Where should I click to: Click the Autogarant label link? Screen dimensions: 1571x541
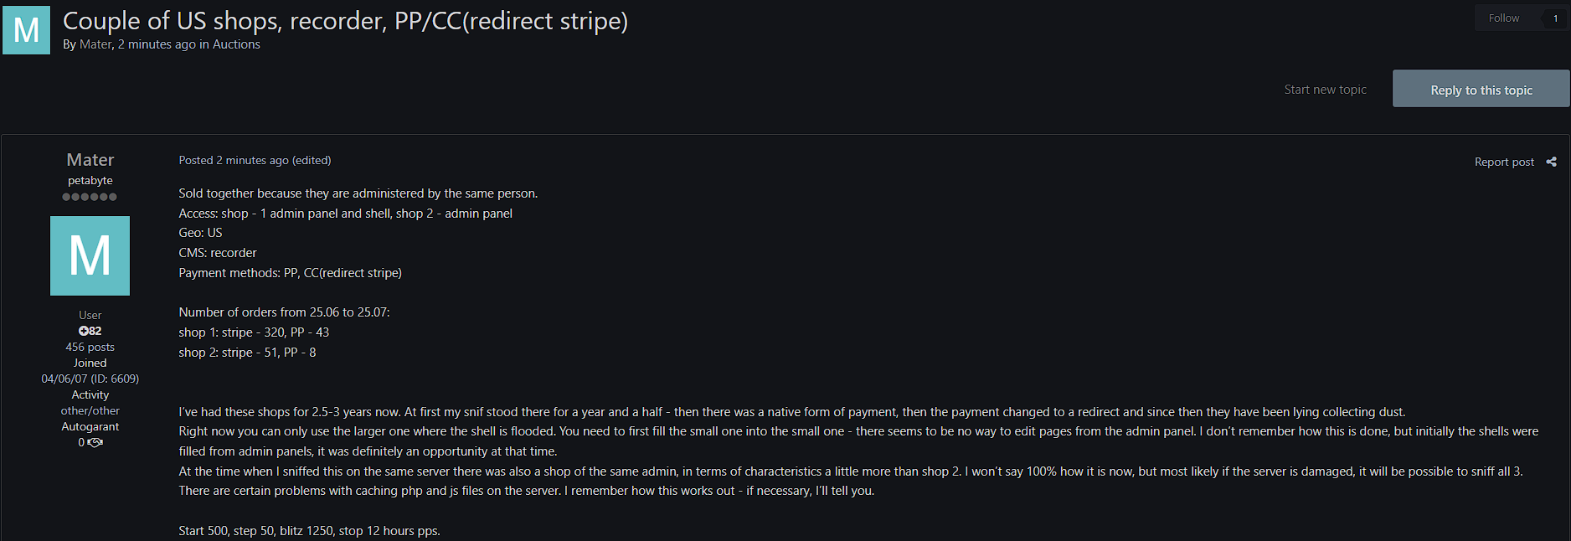[x=90, y=426]
